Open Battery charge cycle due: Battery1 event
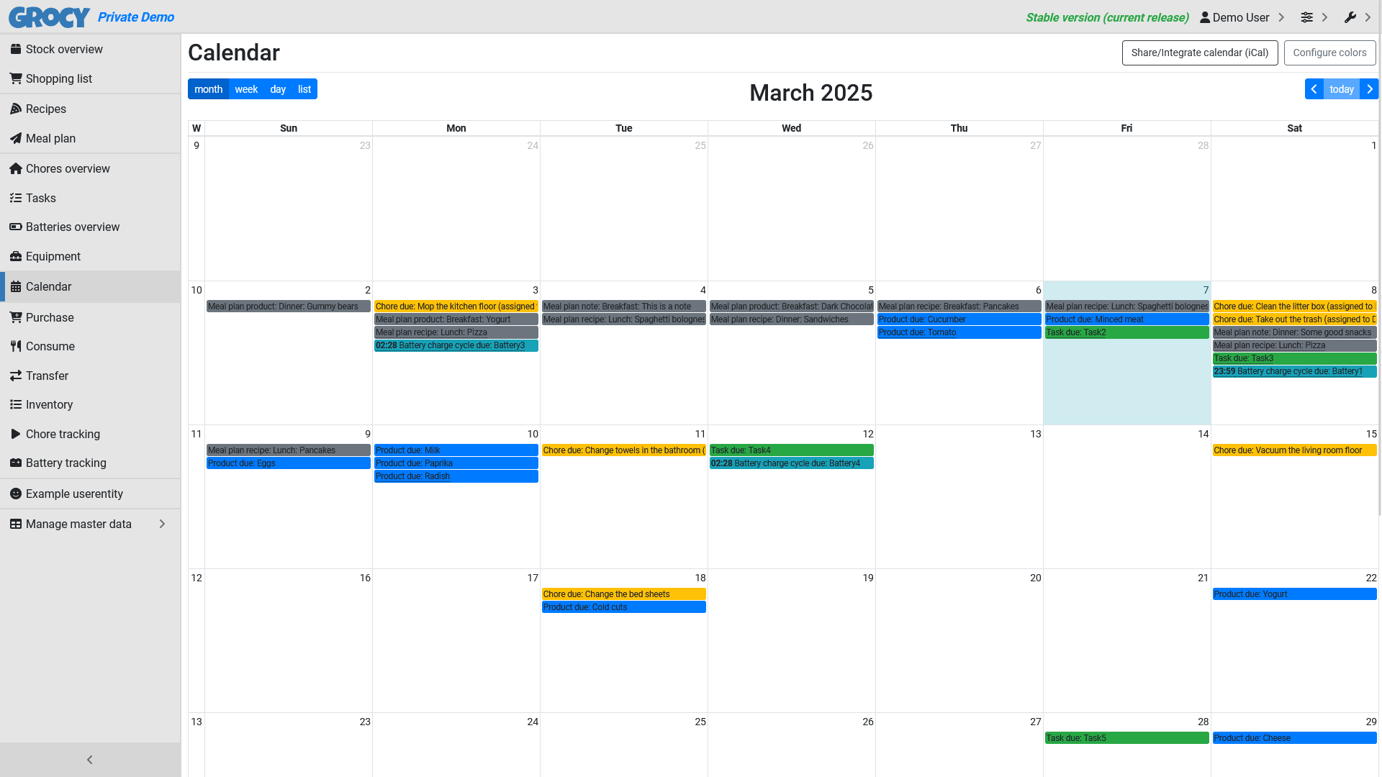The height and width of the screenshot is (777, 1382). (x=1294, y=371)
